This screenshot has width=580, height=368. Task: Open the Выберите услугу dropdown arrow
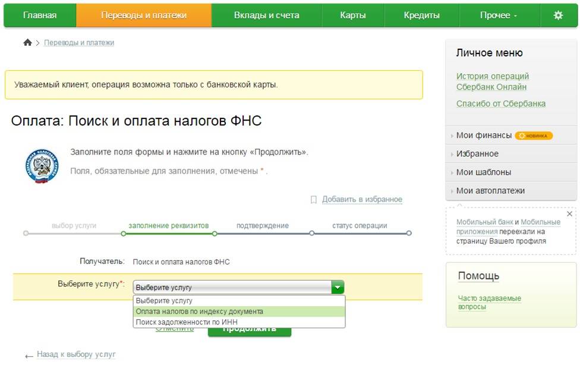338,287
